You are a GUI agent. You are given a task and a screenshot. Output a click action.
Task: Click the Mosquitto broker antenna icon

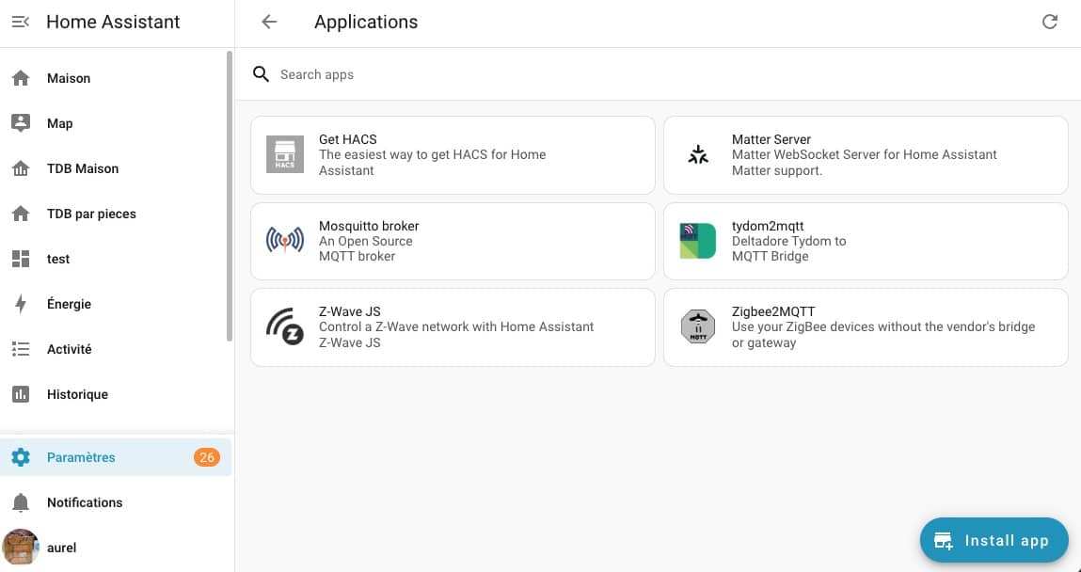[x=284, y=241]
